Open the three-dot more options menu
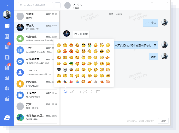 (x=165, y=8)
